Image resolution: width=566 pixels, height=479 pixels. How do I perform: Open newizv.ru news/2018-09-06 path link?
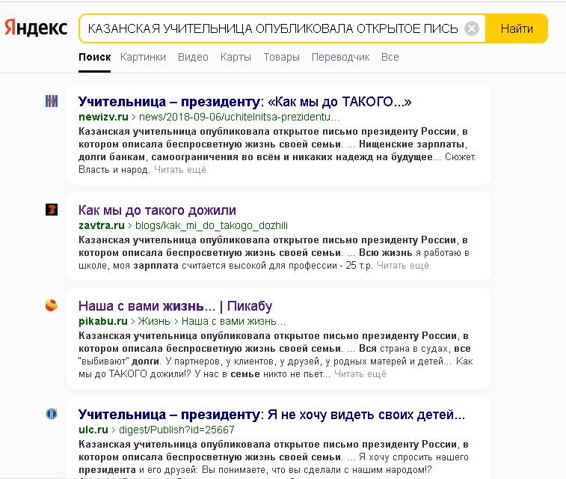point(239,117)
